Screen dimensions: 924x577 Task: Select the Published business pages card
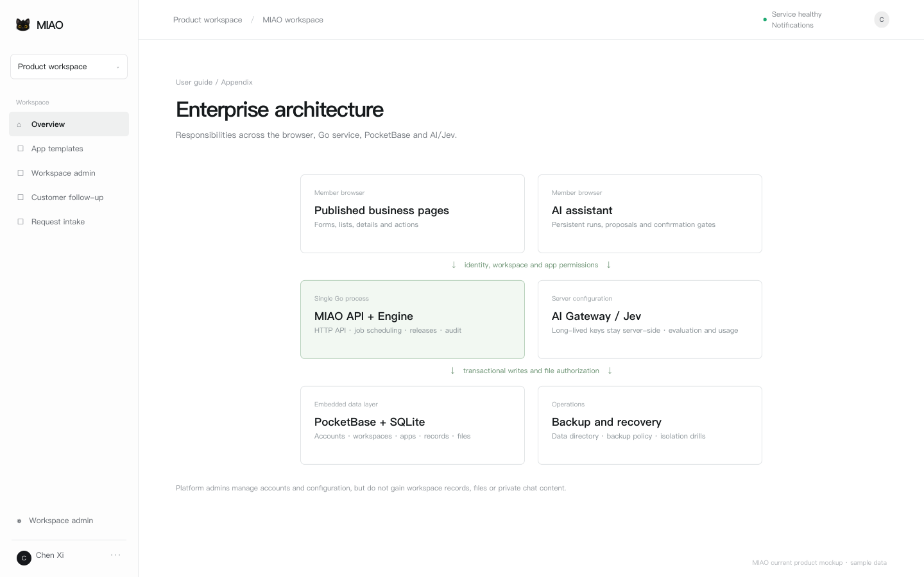(413, 213)
